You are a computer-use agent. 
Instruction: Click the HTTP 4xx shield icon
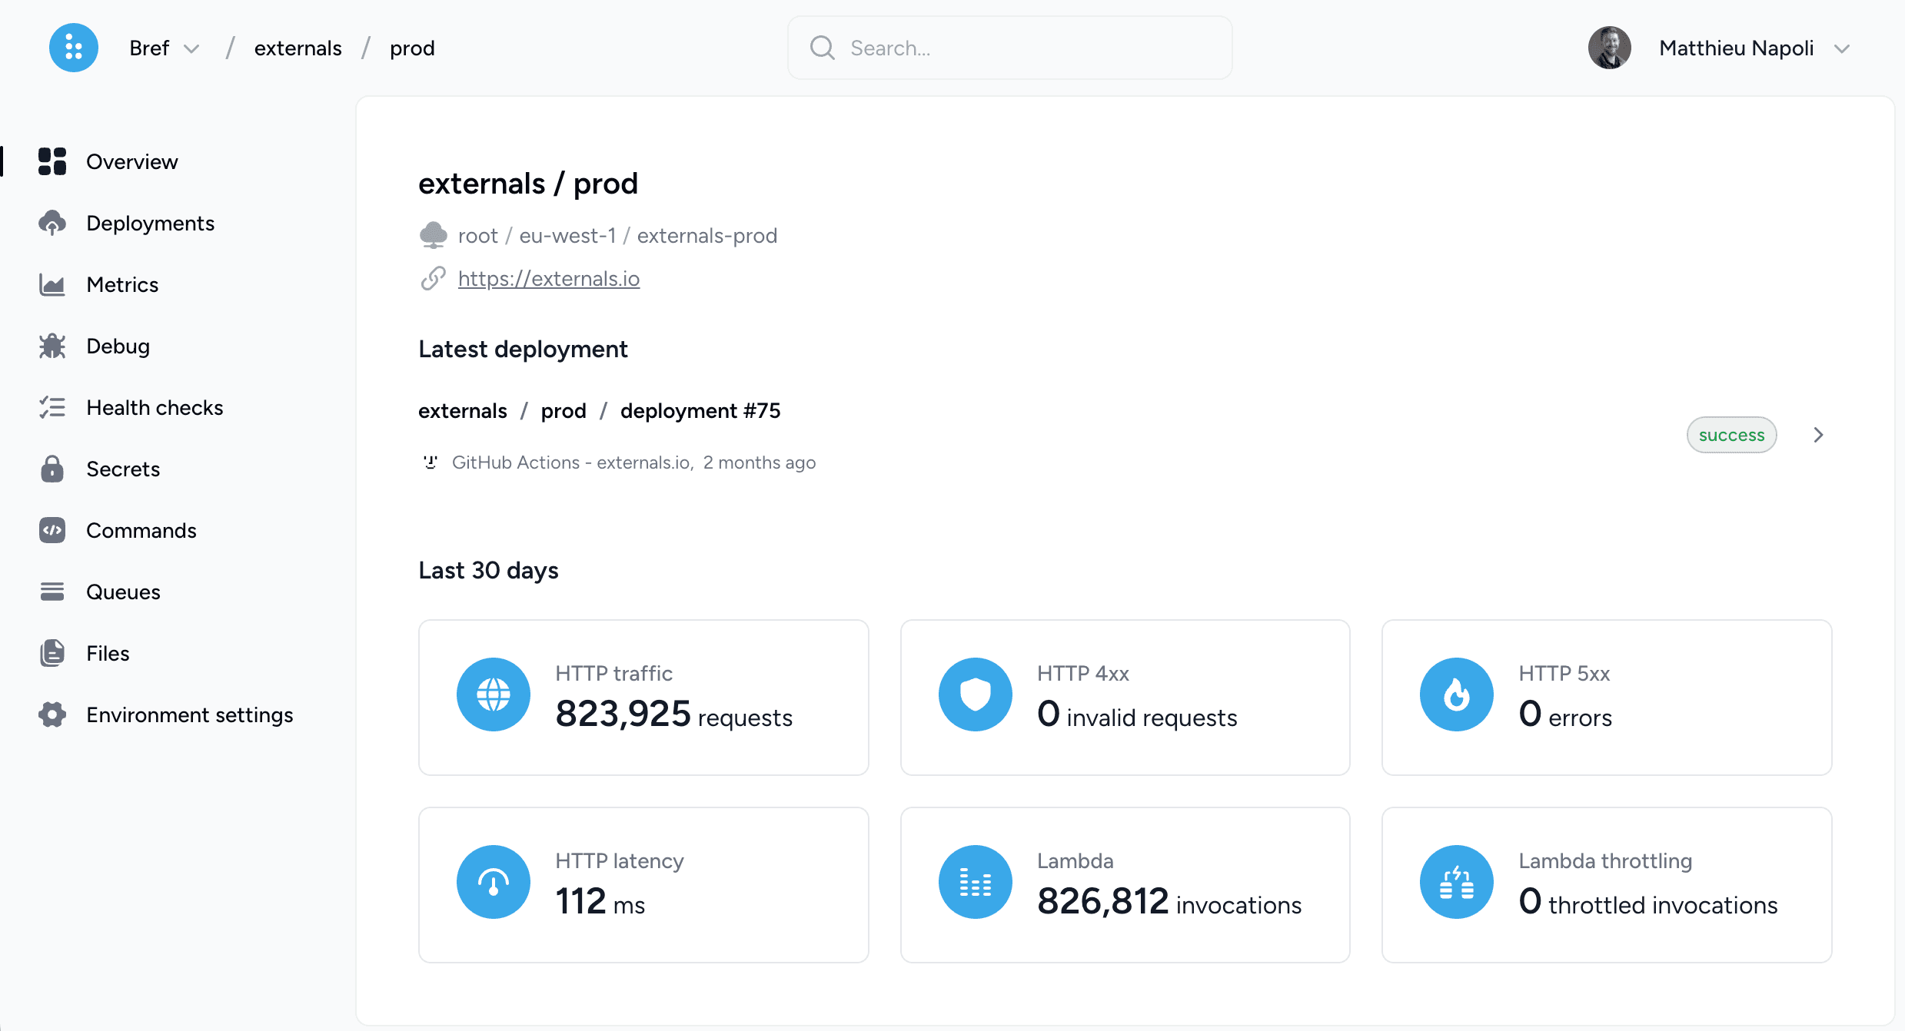coord(976,695)
